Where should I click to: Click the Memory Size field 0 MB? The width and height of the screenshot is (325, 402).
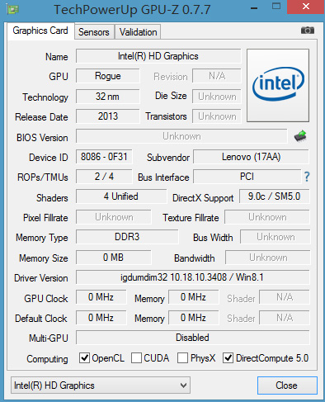pos(114,258)
